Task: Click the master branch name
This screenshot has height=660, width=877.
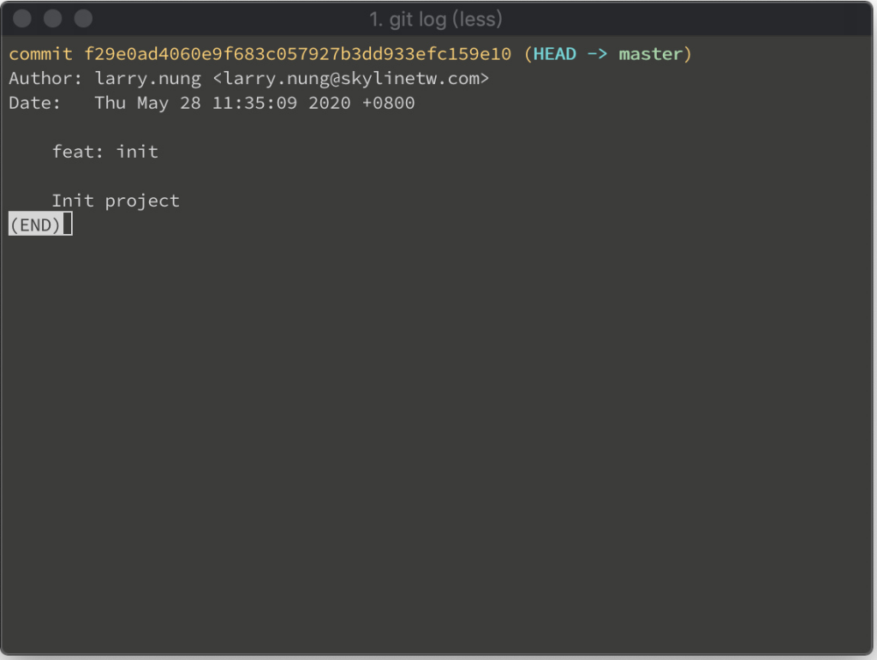Action: coord(651,54)
